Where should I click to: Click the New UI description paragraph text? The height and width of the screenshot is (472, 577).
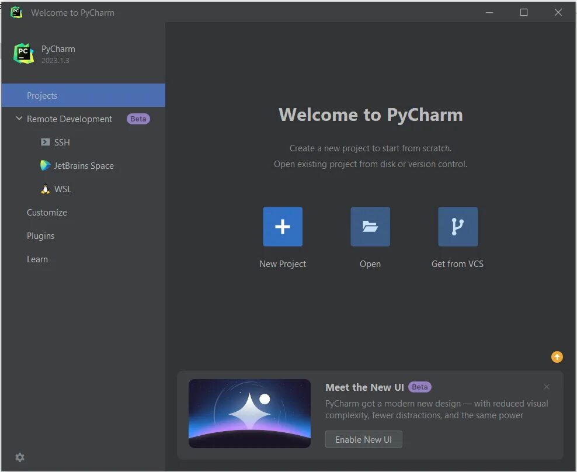pos(437,409)
